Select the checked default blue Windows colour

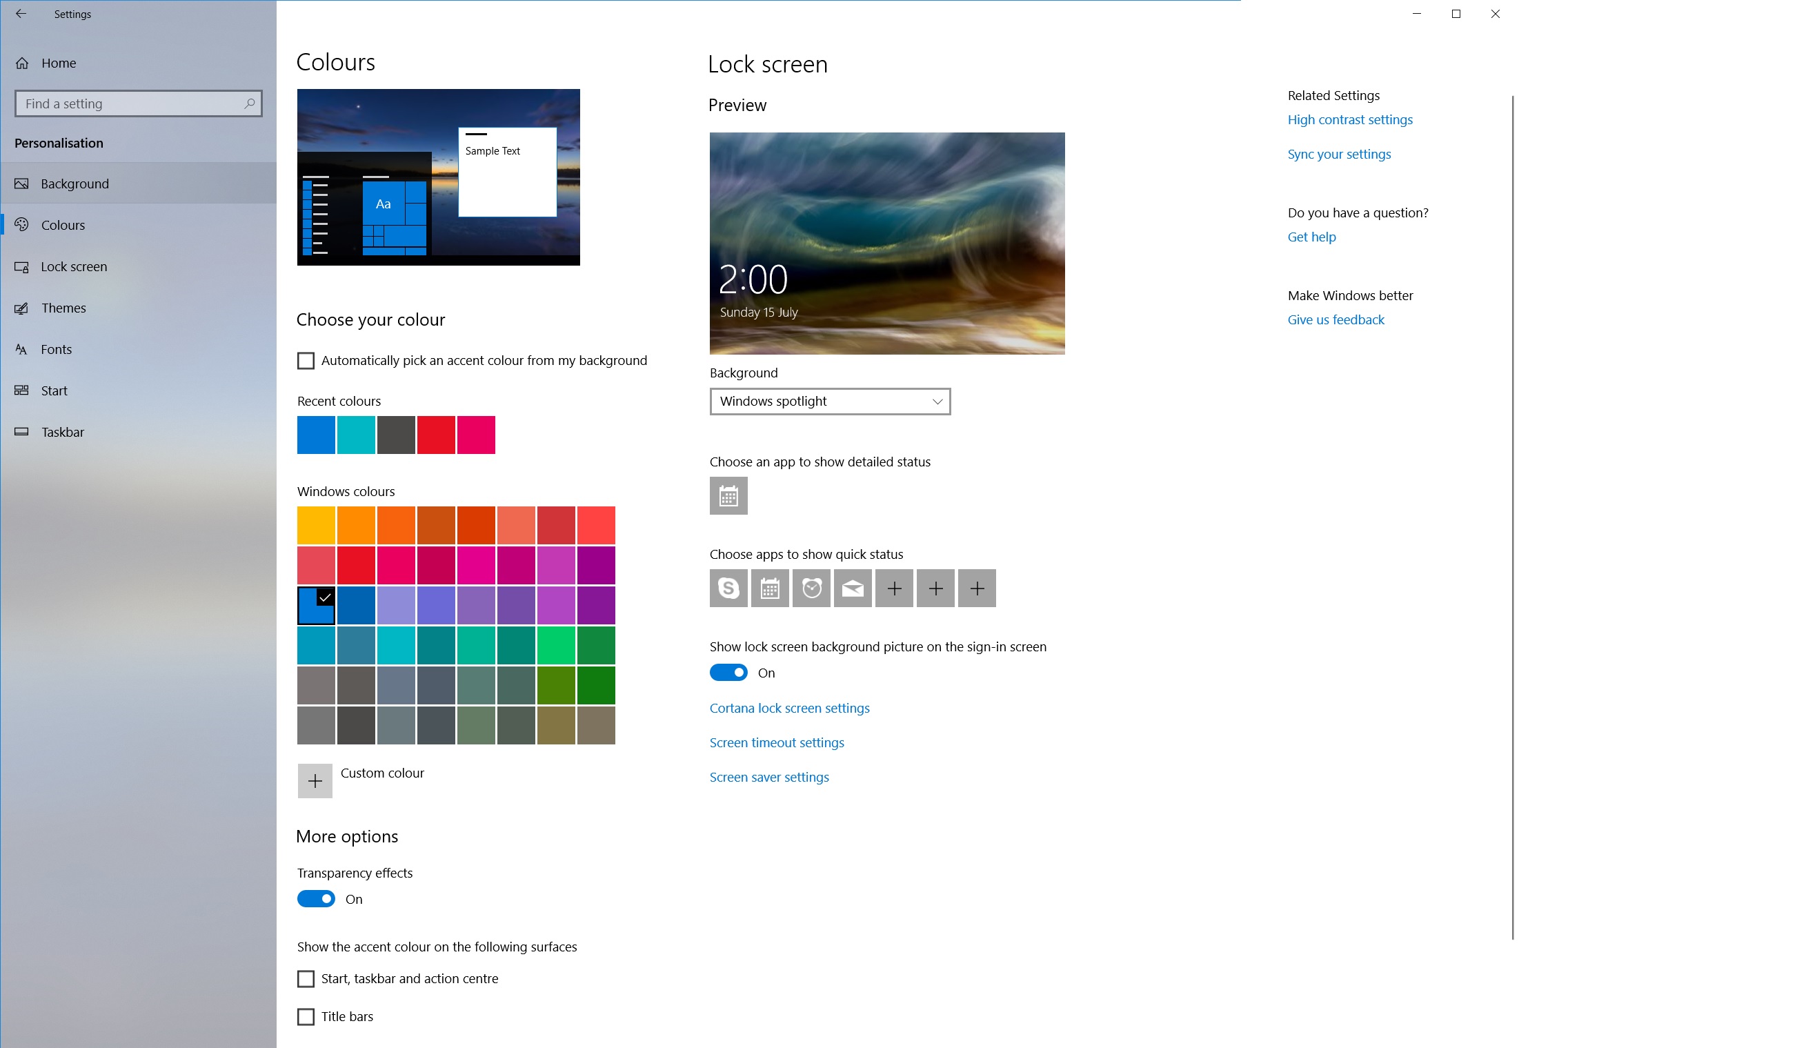click(316, 605)
